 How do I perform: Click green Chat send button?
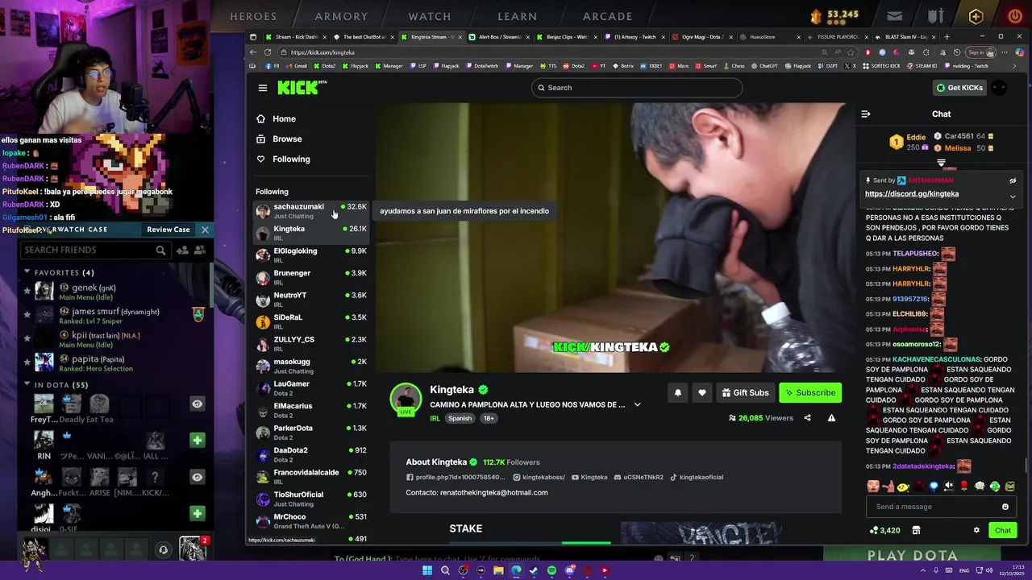1003,530
